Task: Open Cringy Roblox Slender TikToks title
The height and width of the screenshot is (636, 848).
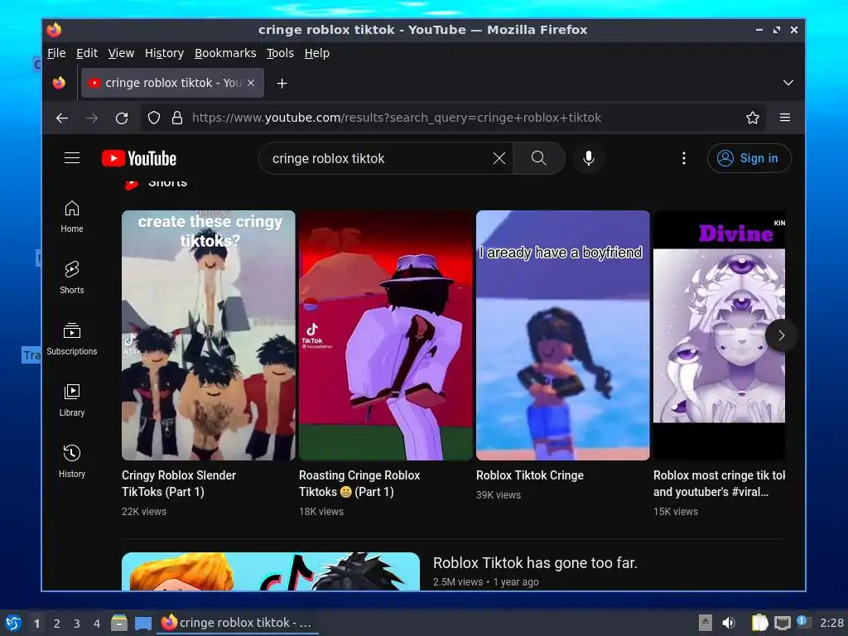Action: click(179, 484)
